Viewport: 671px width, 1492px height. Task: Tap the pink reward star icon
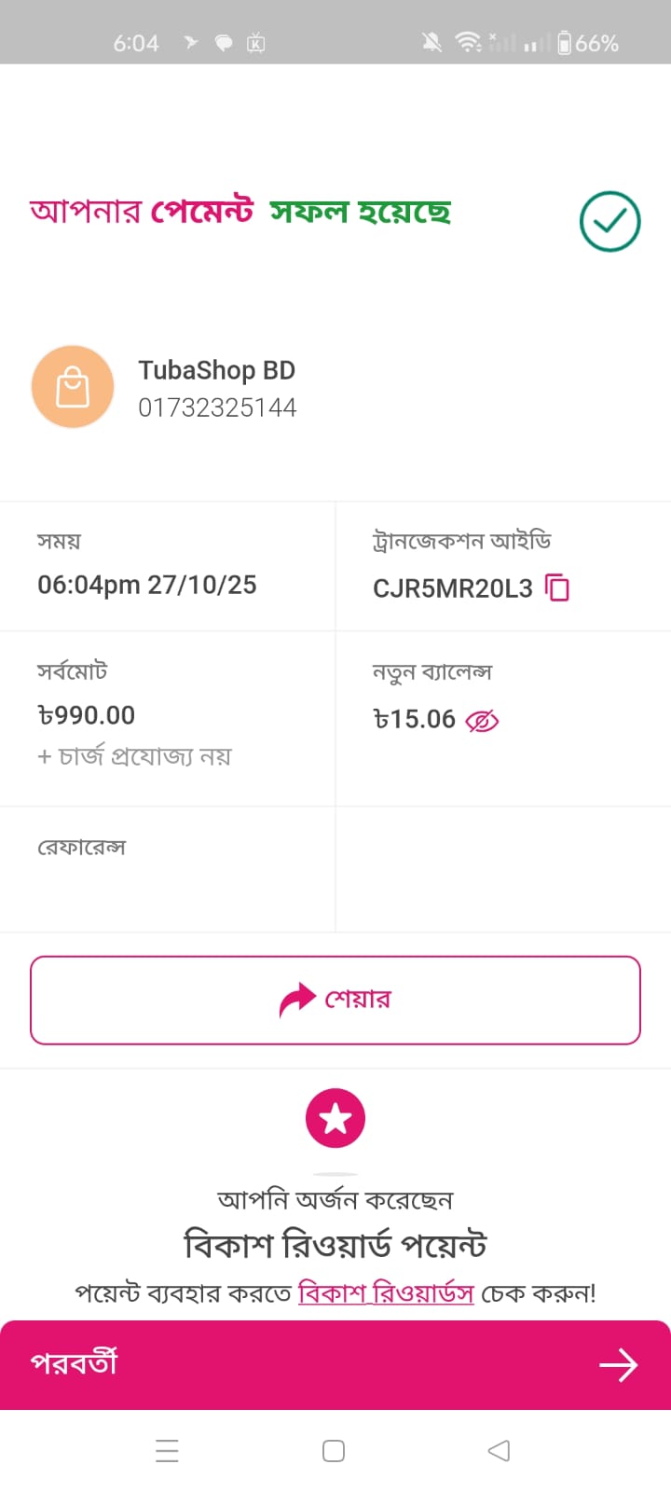click(335, 1118)
